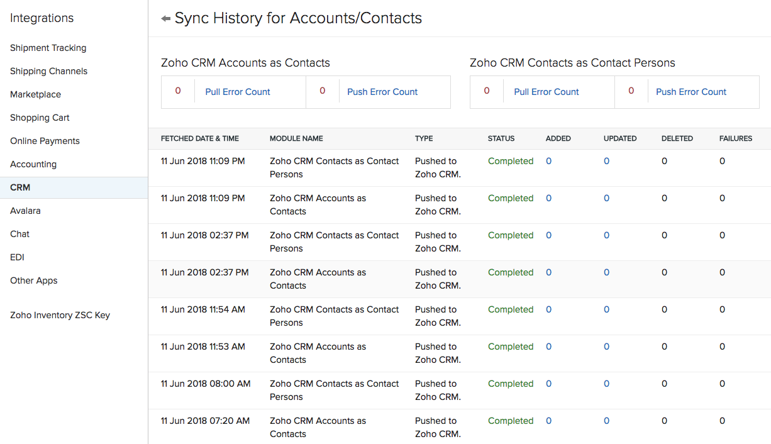Open Shipping Channels in sidebar
The height and width of the screenshot is (444, 771).
tap(48, 71)
